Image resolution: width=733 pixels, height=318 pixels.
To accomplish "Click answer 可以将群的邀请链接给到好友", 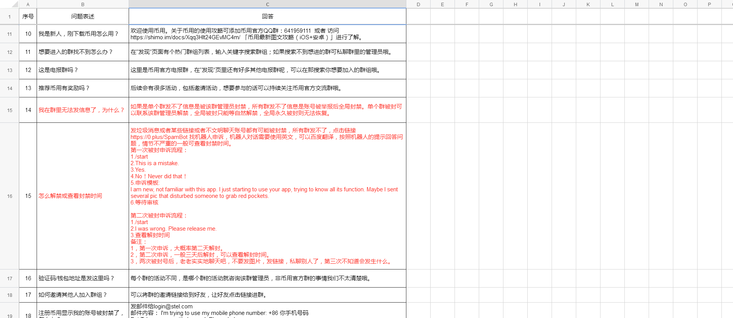I will pyautogui.click(x=267, y=295).
